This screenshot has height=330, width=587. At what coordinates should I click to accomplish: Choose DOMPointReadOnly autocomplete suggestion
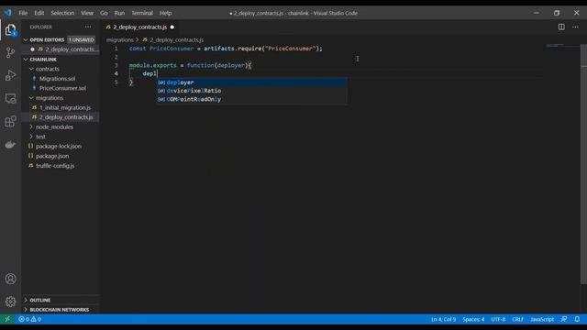click(x=252, y=100)
